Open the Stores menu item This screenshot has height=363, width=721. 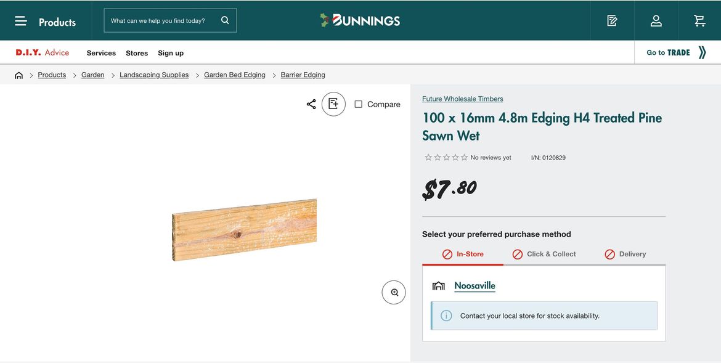point(137,53)
